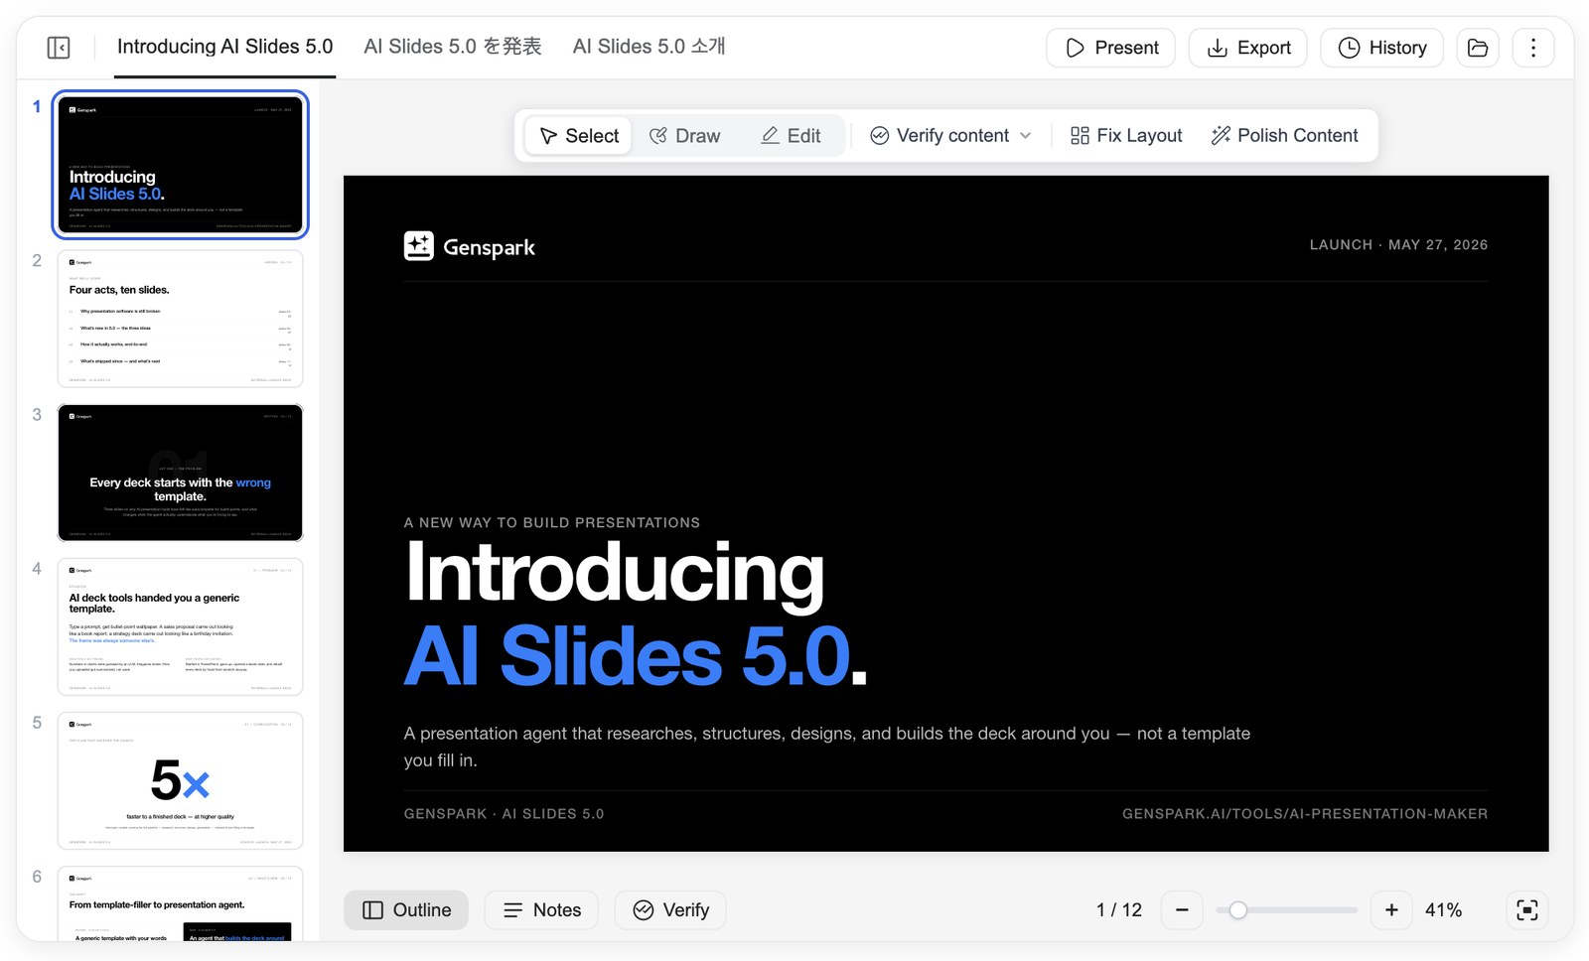Click 'AI Slides 5.0.' blue headline

click(636, 656)
